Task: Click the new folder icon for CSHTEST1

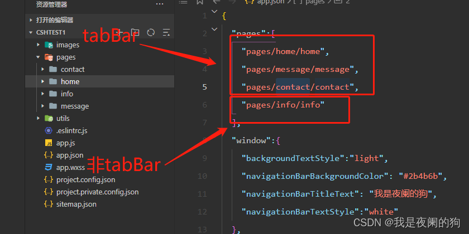Action: tap(135, 32)
